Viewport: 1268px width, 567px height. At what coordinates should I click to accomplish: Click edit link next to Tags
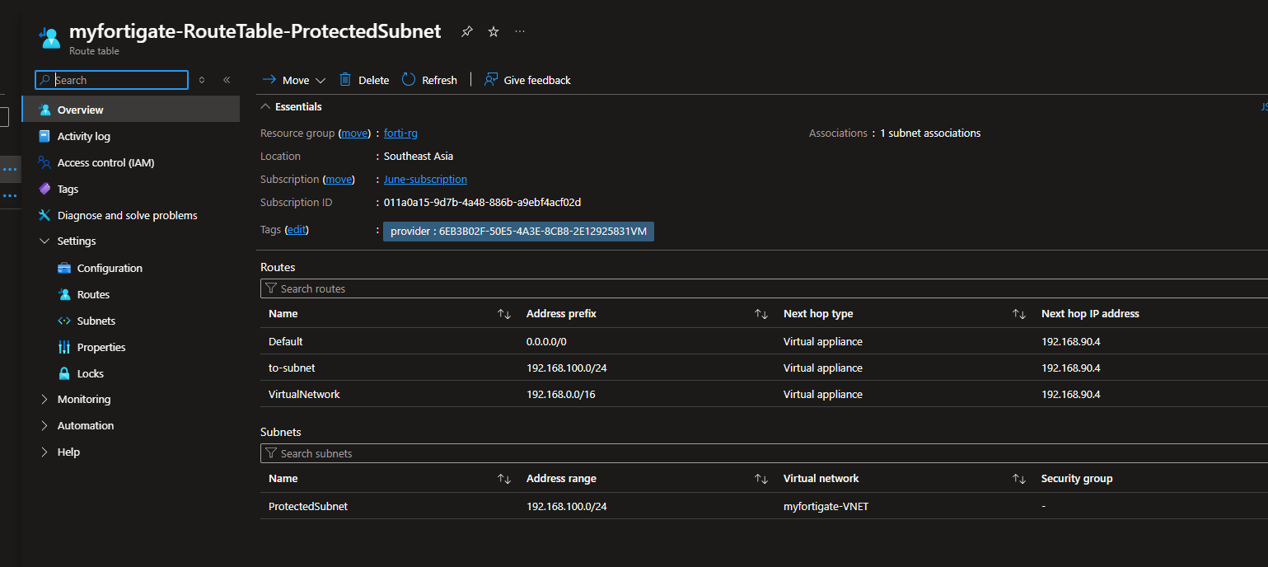click(297, 230)
